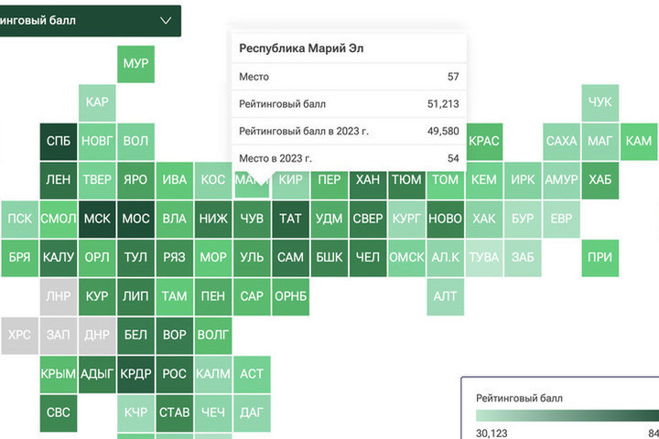659x439 pixels.
Task: Select the КАМ region tile
Action: point(639,142)
